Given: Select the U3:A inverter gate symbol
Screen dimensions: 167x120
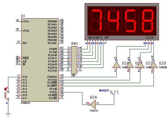Looking at the screenshot, I should click(93, 104).
